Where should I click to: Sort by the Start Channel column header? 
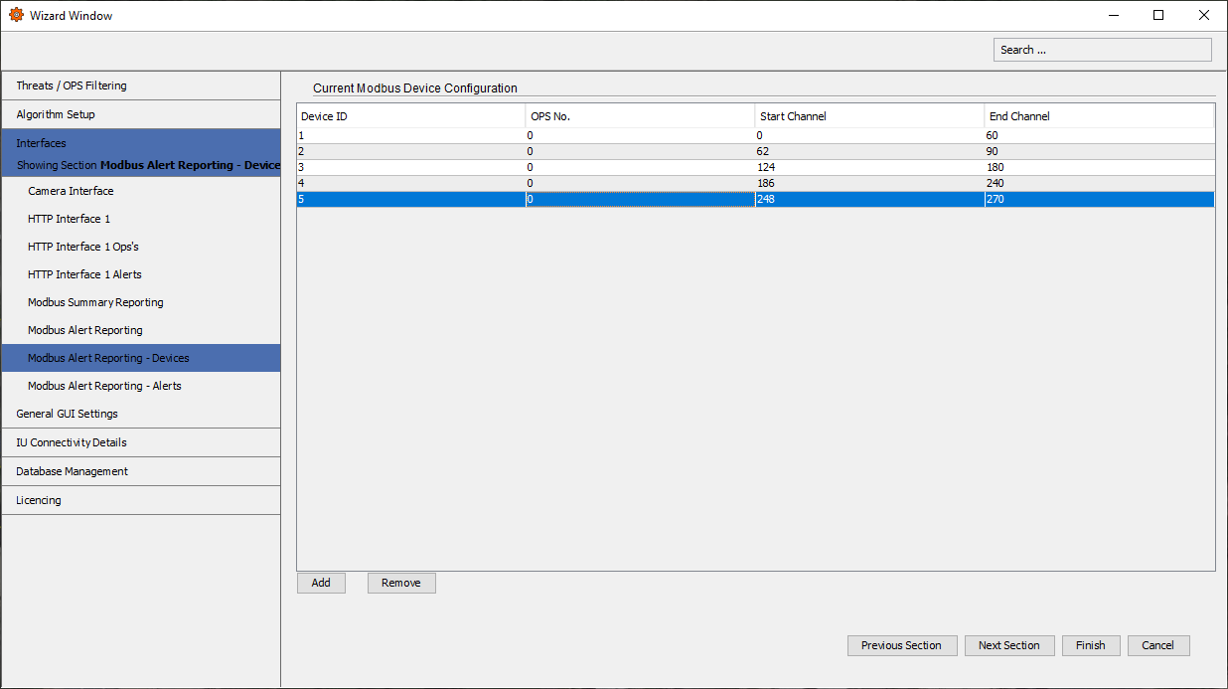click(x=793, y=116)
